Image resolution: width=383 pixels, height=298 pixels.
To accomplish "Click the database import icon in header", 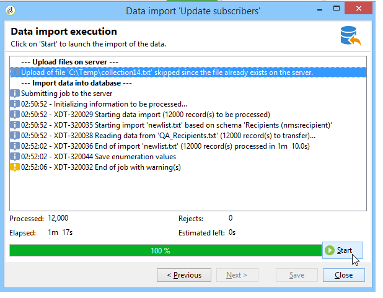I will [x=351, y=37].
